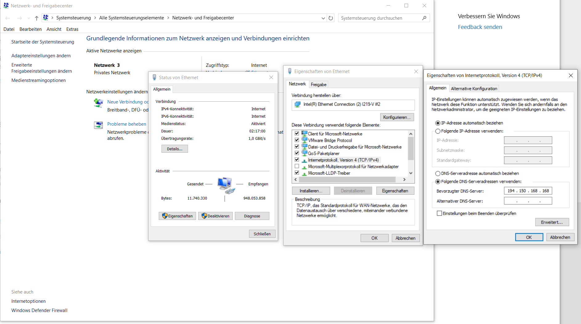The height and width of the screenshot is (324, 581).
Task: Select the VMware Bridge Protocol icon
Action: click(304, 140)
